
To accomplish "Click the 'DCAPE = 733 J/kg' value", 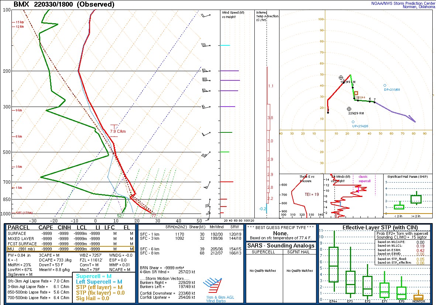I will pyautogui.click(x=55, y=260).
